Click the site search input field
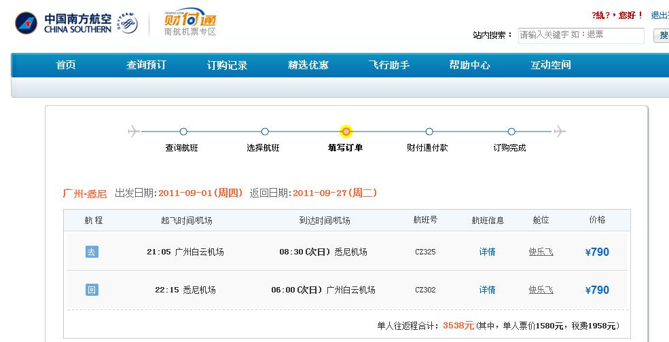Screen dimensions: 669x342 click(x=581, y=35)
